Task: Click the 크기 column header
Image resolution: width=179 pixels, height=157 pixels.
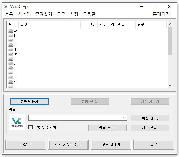Action: coord(89,25)
